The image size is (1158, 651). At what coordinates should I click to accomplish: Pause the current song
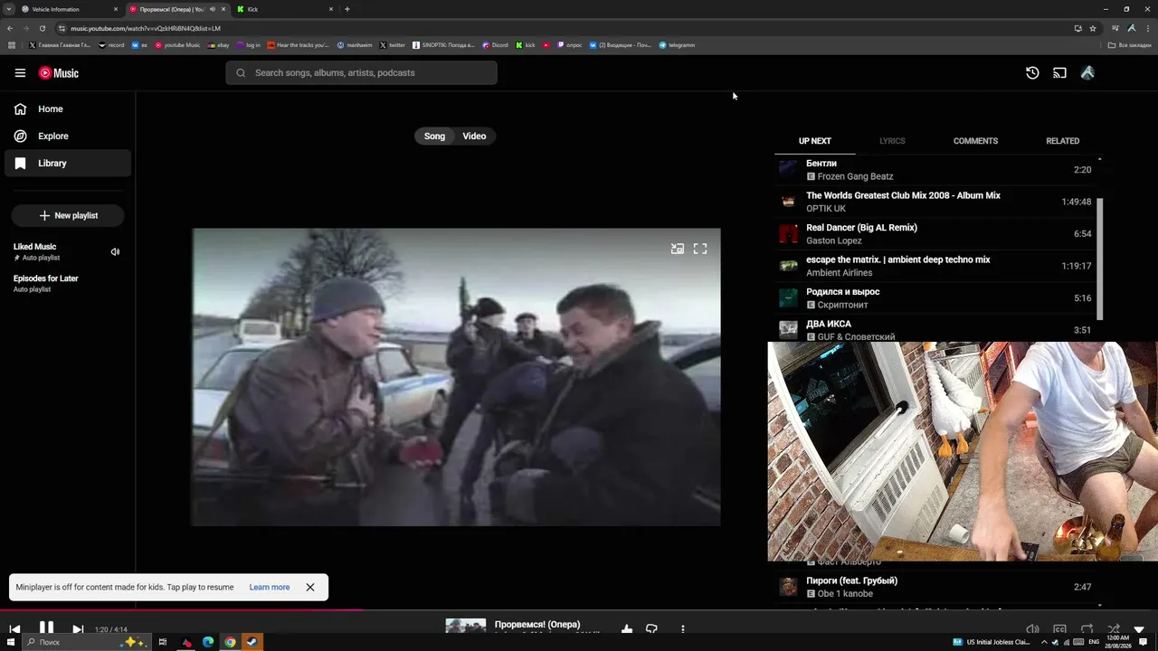[46, 627]
